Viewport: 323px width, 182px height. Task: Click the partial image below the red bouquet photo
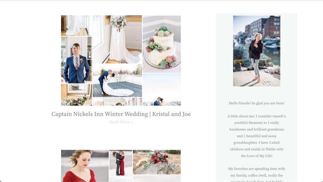tap(157, 179)
